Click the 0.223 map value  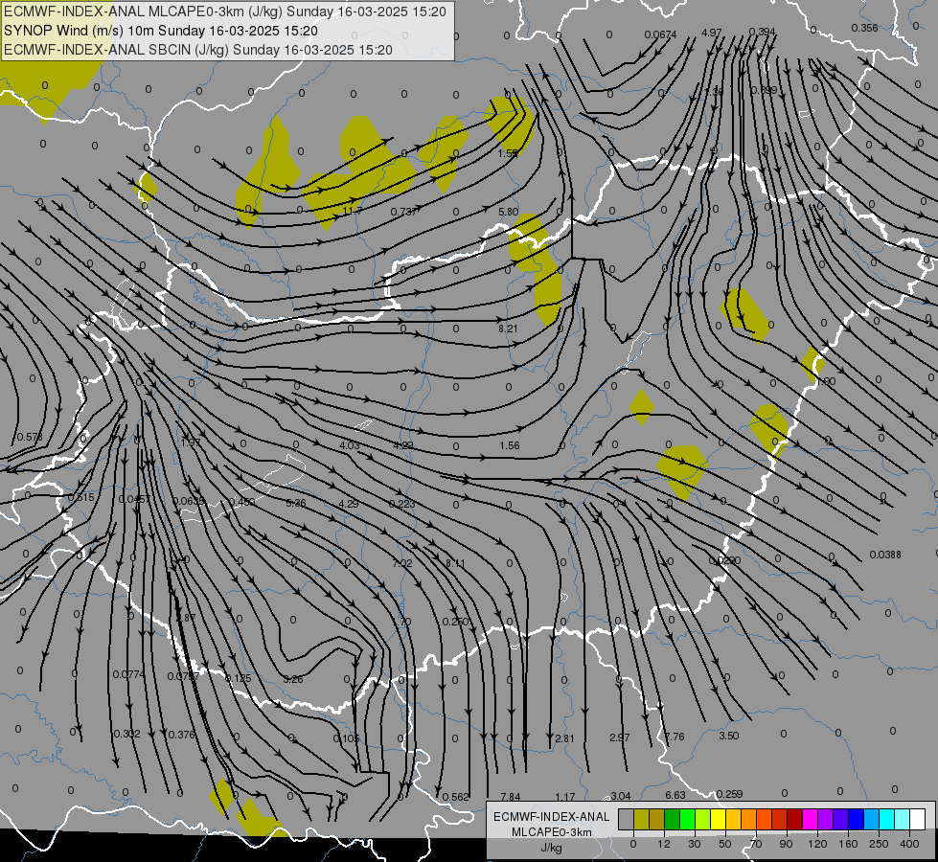point(402,504)
